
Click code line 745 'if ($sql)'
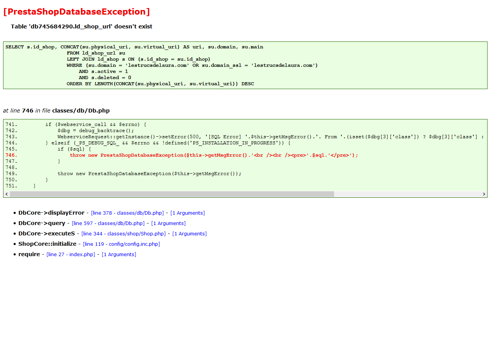coord(74,149)
